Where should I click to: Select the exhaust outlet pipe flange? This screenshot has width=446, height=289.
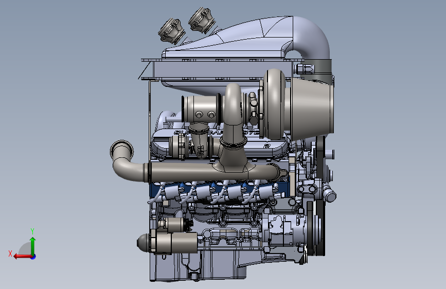(122, 150)
